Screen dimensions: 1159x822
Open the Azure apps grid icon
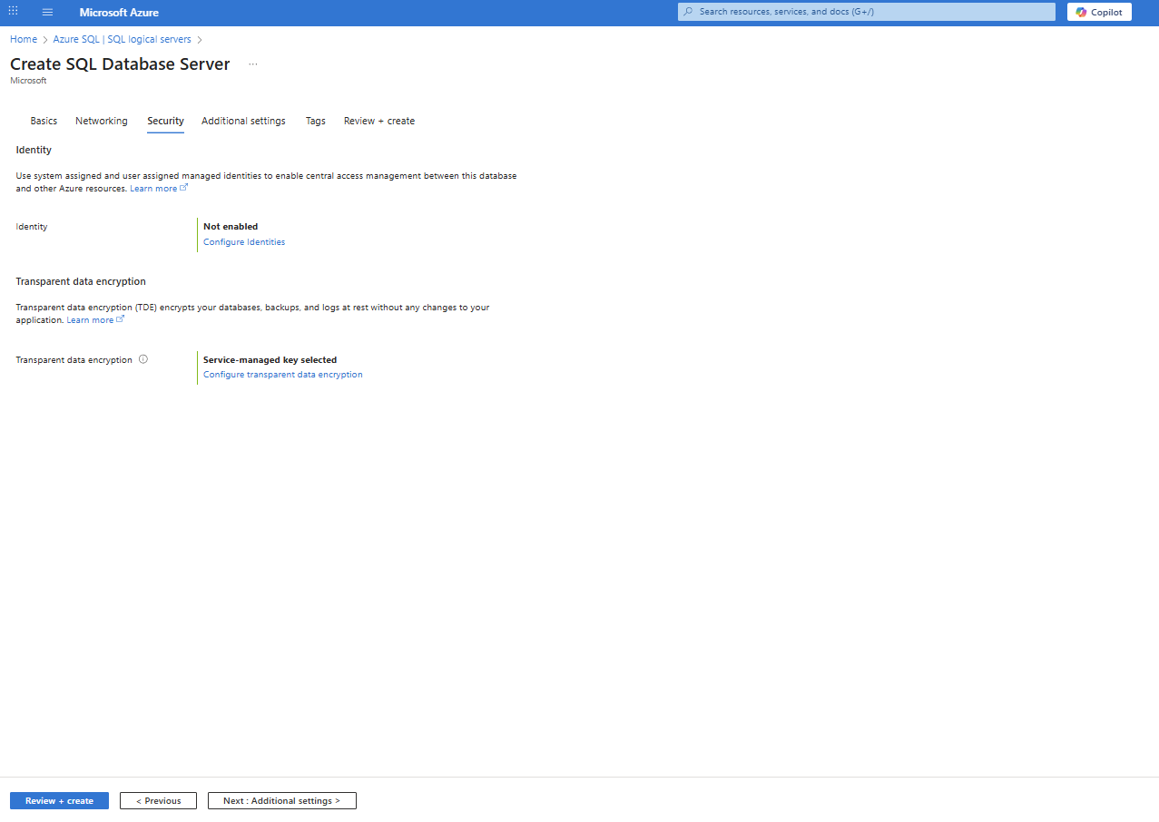point(13,12)
